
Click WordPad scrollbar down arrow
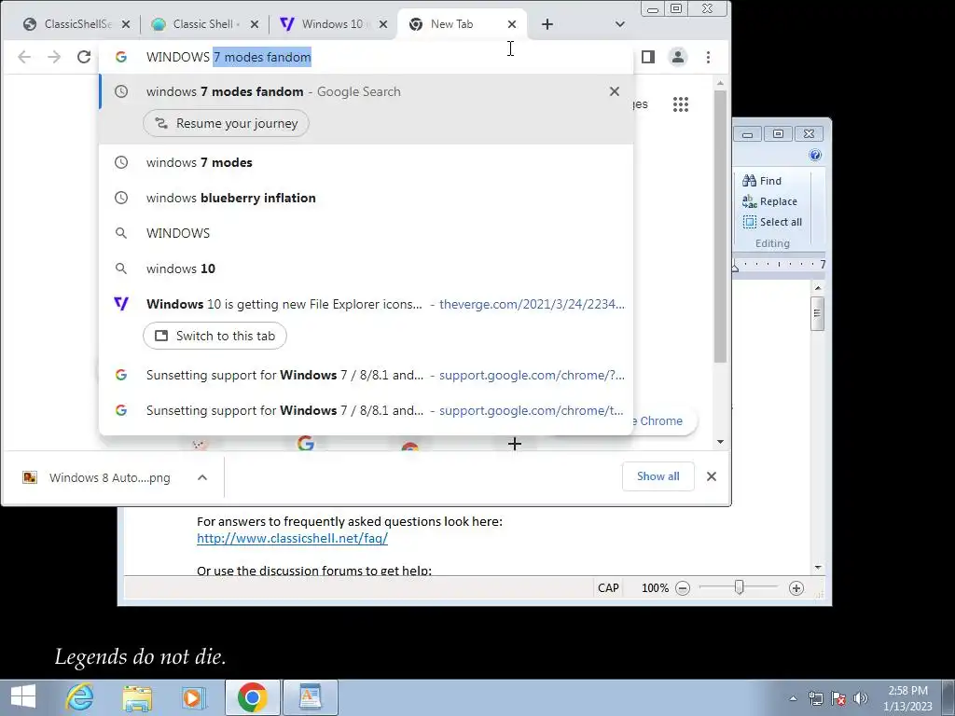pyautogui.click(x=818, y=568)
